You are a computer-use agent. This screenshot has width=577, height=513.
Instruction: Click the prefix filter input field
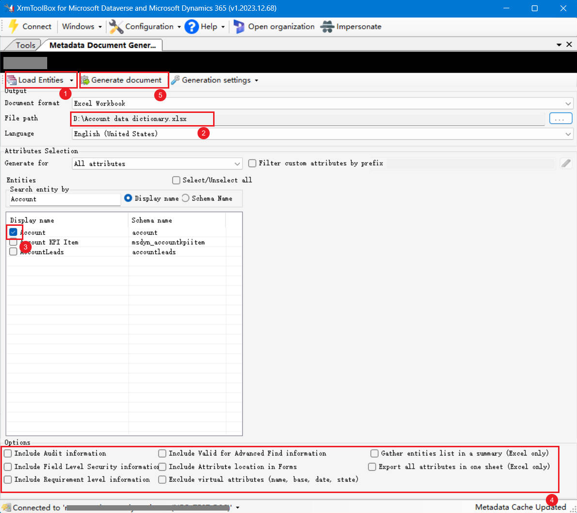pyautogui.click(x=471, y=163)
